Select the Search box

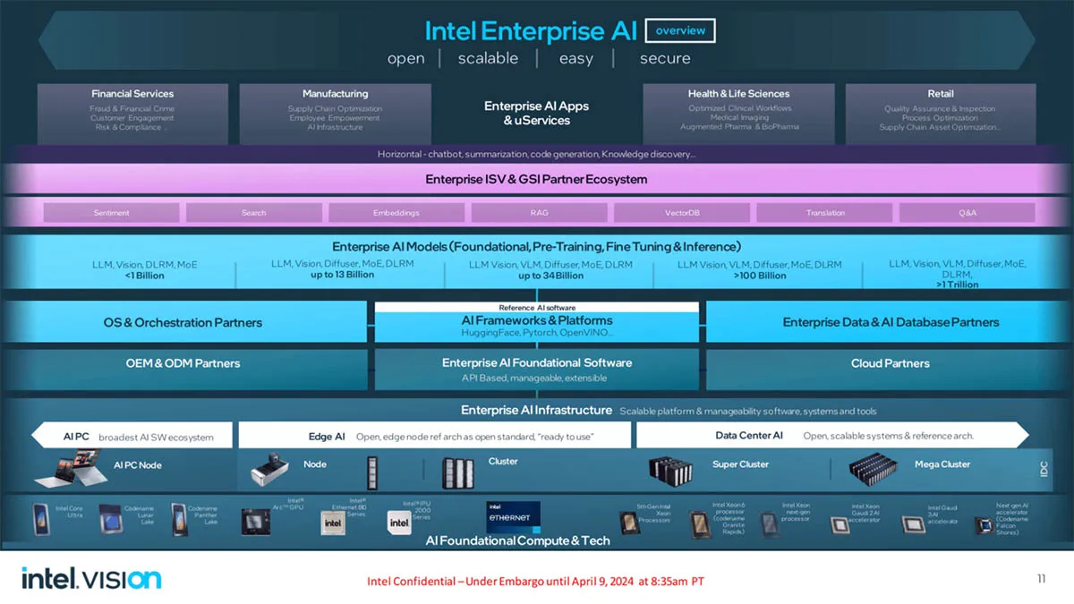click(x=254, y=213)
